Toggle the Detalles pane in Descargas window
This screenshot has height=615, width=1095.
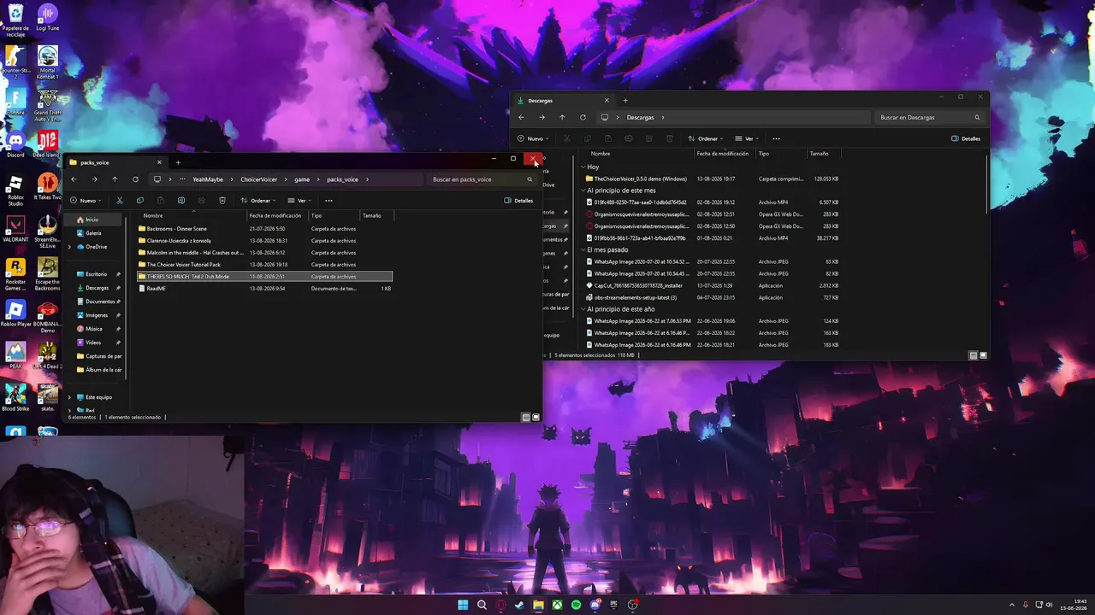966,138
